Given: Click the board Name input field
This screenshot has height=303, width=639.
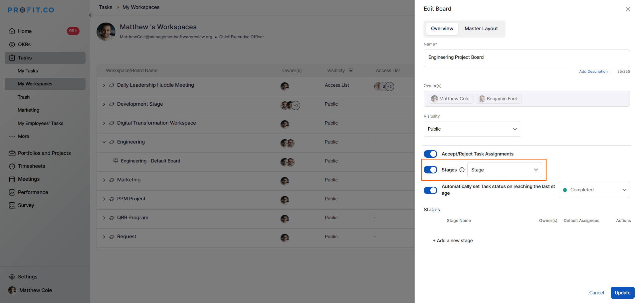Looking at the screenshot, I should click(x=527, y=58).
